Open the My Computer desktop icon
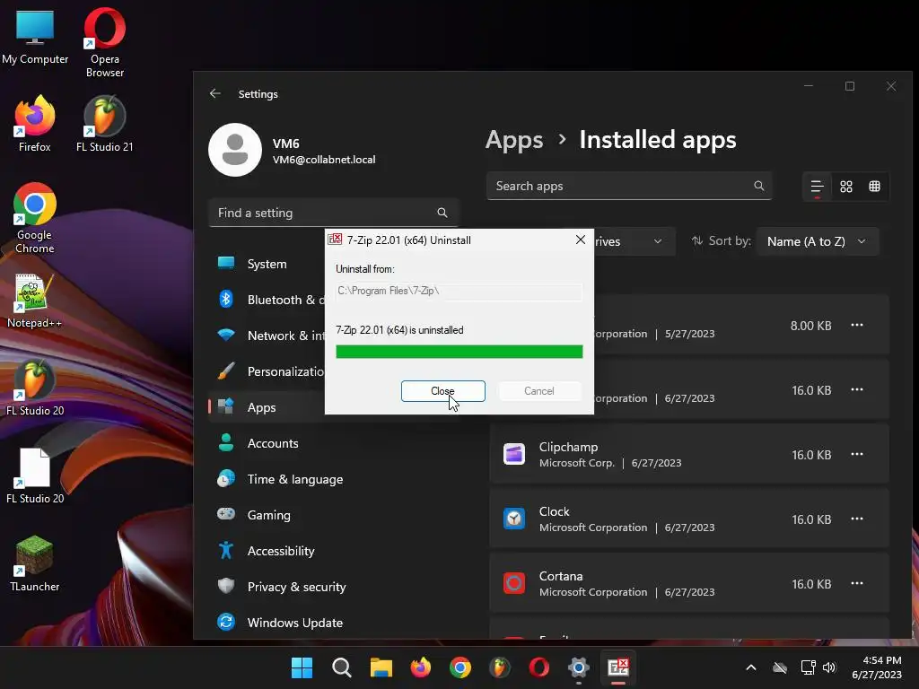 tap(35, 37)
